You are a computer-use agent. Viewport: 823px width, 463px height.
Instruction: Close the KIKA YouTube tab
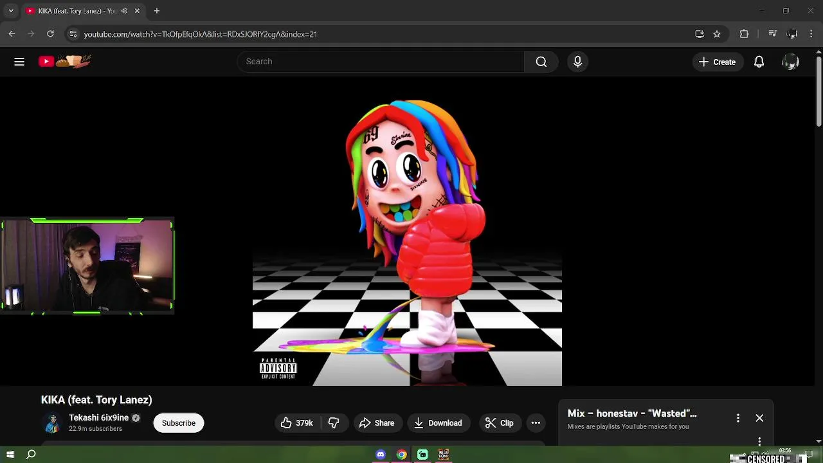pos(137,11)
